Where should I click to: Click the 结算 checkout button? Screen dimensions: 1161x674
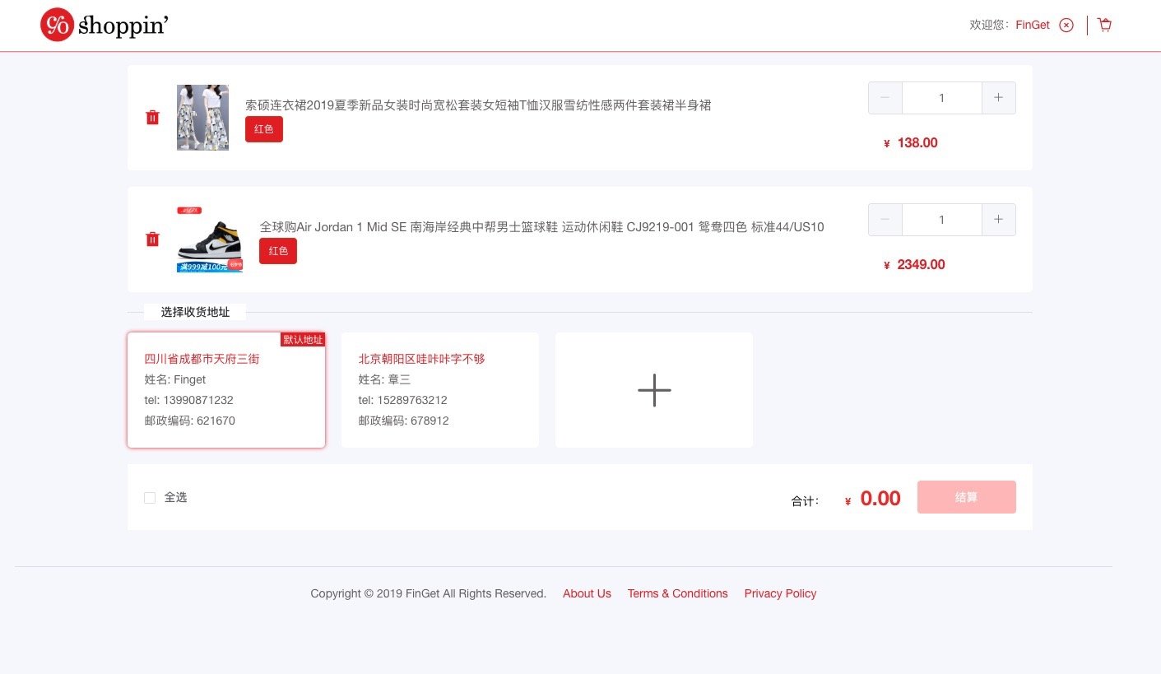click(966, 497)
